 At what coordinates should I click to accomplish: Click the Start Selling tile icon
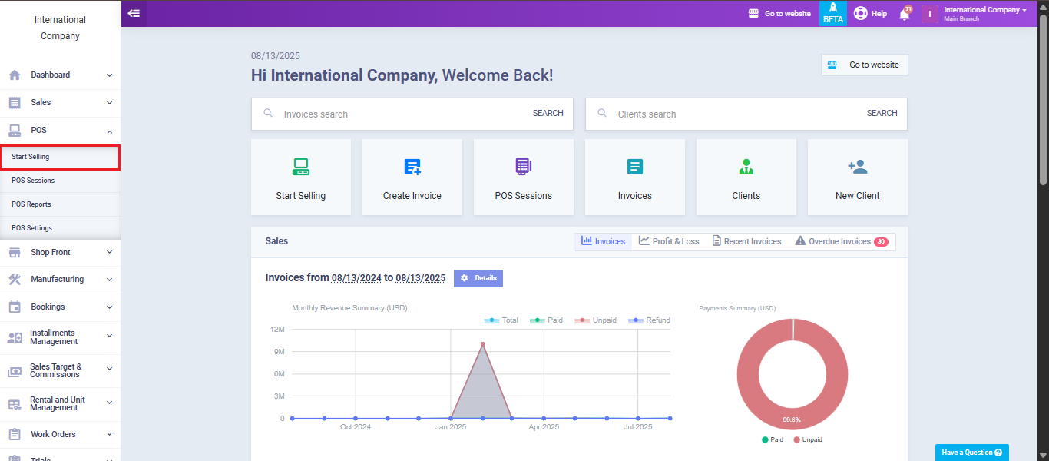coord(300,167)
